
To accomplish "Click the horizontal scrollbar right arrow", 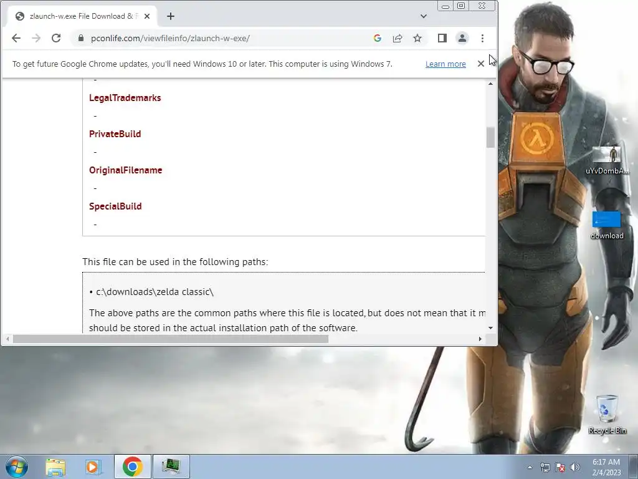I will click(x=480, y=339).
